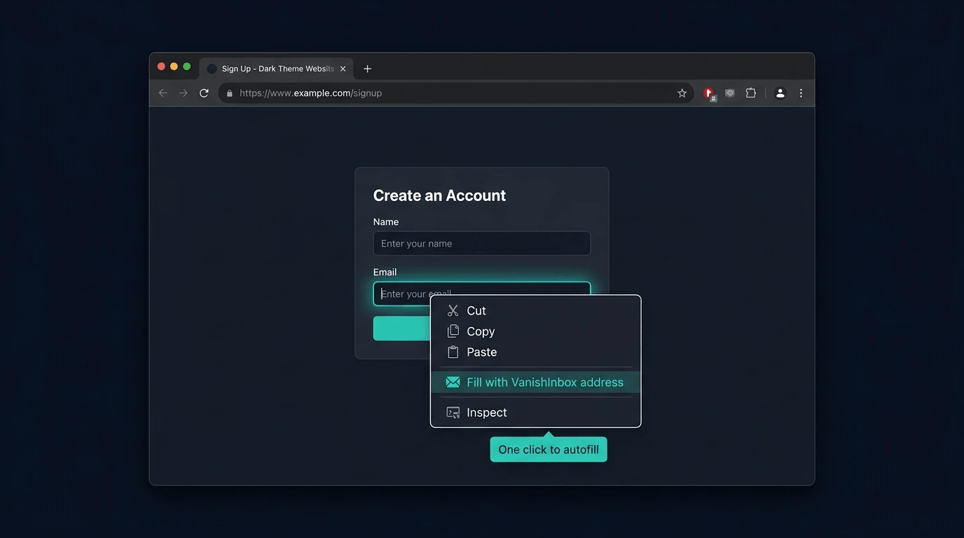The width and height of the screenshot is (964, 538).
Task: Click the scissors icon next to Cut
Action: (453, 311)
